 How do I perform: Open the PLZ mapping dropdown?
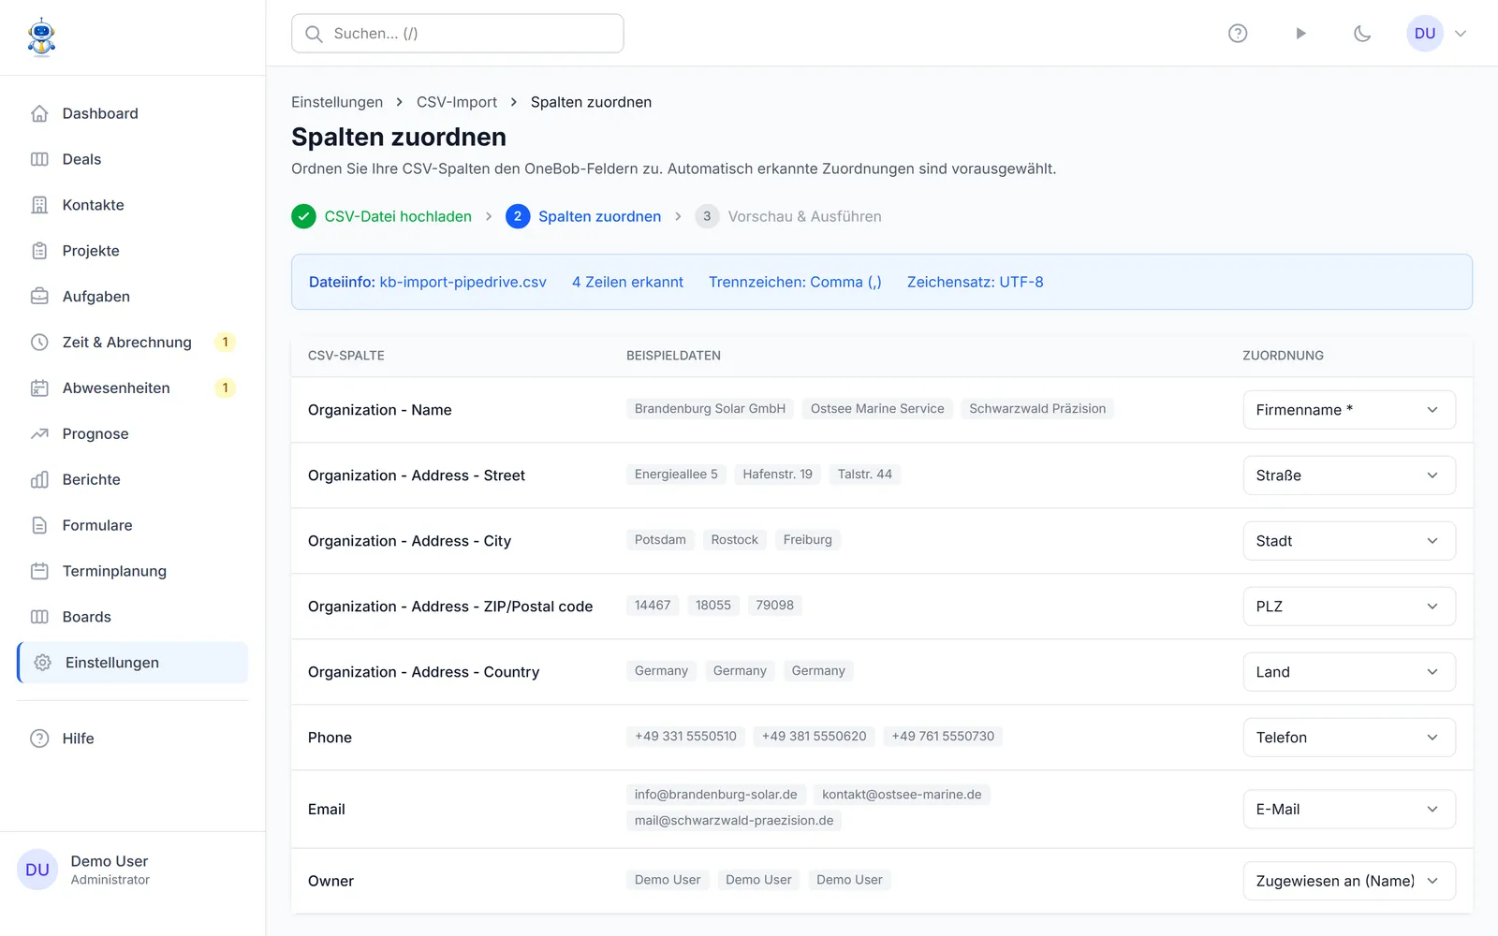[1349, 607]
